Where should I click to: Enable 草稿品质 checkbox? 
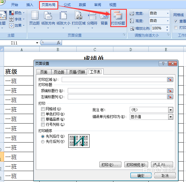[43, 119]
